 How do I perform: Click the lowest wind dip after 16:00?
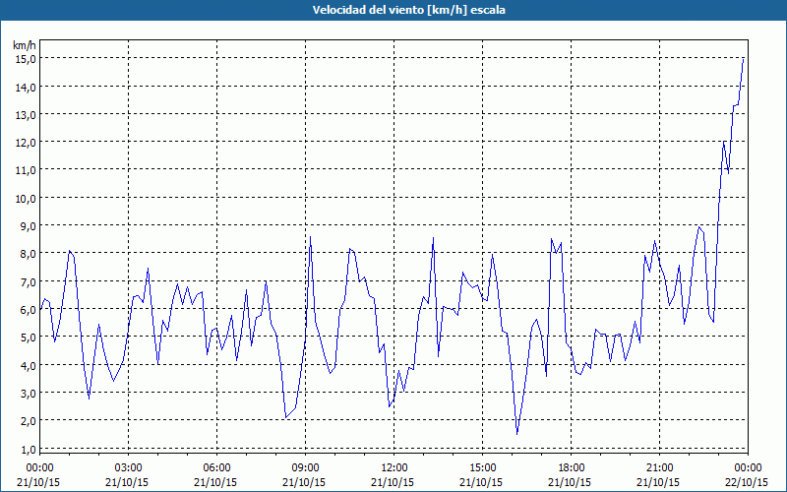point(517,434)
